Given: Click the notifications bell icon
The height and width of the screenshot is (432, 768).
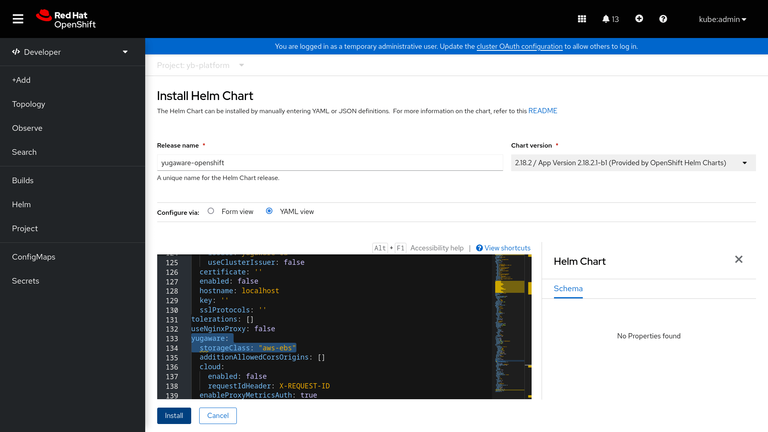Looking at the screenshot, I should click(606, 19).
